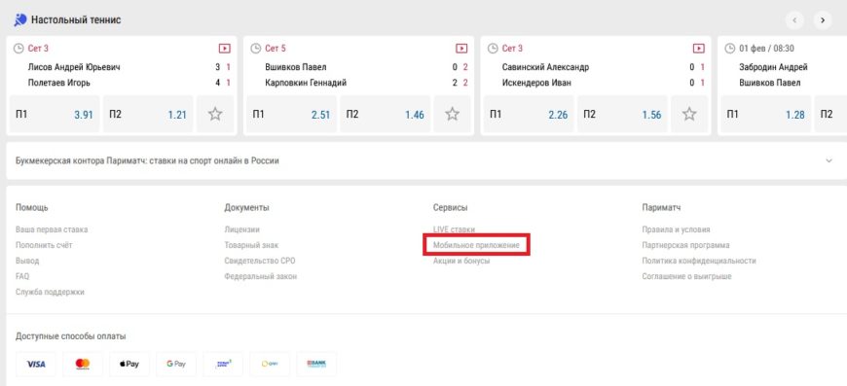This screenshot has height=386, width=847.
Task: Select the Google Pay payment logo
Action: [176, 364]
